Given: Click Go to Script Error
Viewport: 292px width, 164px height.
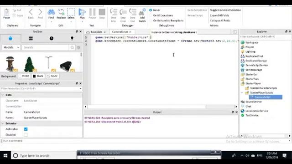Looking at the screenshot, I should 197,10.
